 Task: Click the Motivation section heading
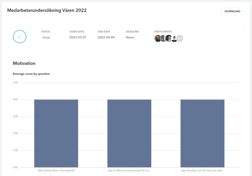(24, 63)
